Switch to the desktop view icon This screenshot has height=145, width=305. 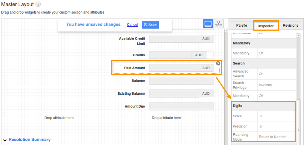tap(208, 24)
